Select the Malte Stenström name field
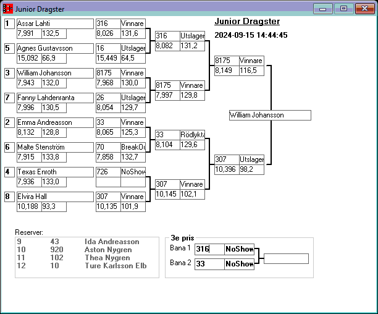Image resolution: width=378 pixels, height=314 pixels. point(55,147)
